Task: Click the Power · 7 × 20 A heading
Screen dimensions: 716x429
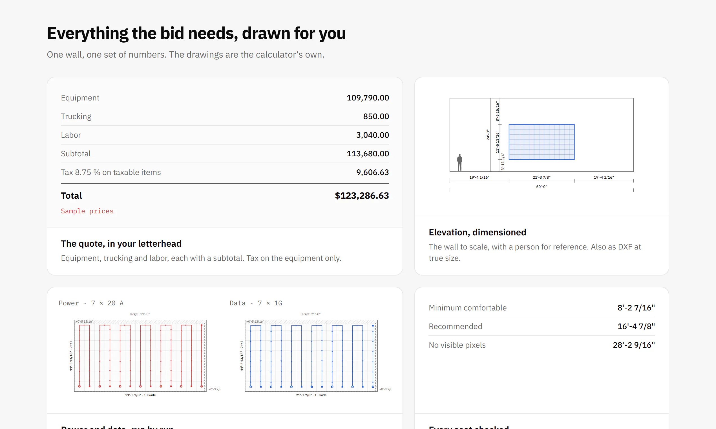Action: tap(91, 303)
